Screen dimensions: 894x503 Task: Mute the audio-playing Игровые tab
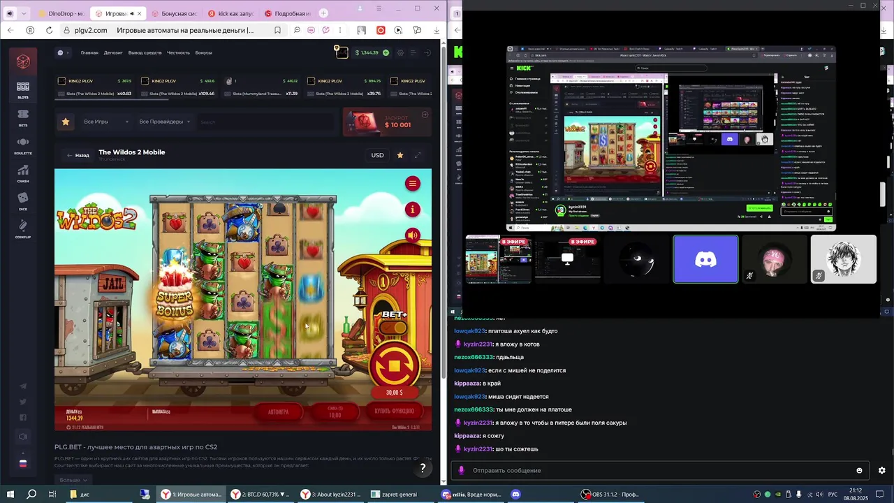(x=132, y=13)
